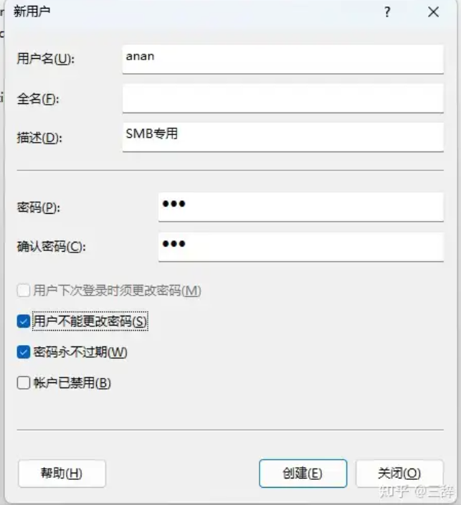Viewport: 461px width, 505px height.
Task: Uncheck 用户不能更改密码(S) option
Action: point(24,321)
